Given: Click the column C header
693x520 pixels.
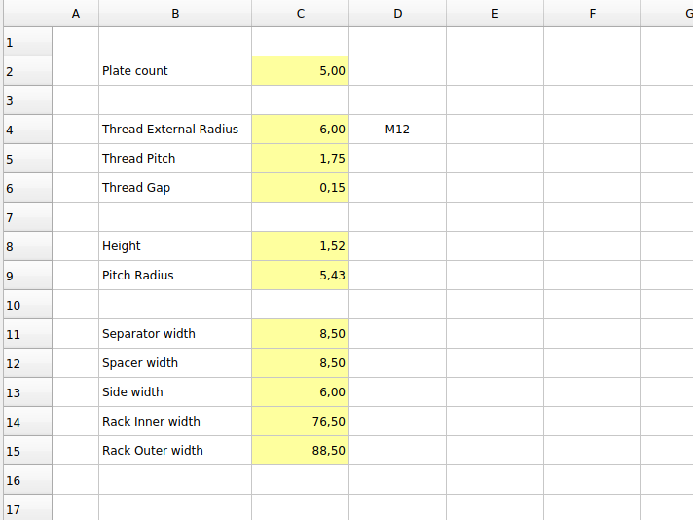Looking at the screenshot, I should (x=300, y=13).
